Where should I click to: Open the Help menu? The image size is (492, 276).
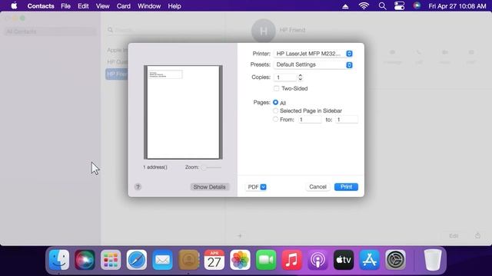tap(175, 6)
